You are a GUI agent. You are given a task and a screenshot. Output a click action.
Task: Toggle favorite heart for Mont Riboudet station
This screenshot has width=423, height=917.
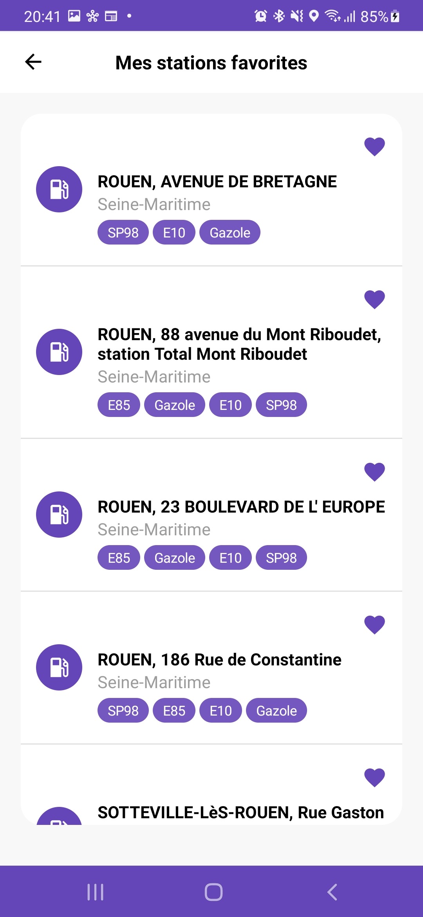click(x=374, y=300)
